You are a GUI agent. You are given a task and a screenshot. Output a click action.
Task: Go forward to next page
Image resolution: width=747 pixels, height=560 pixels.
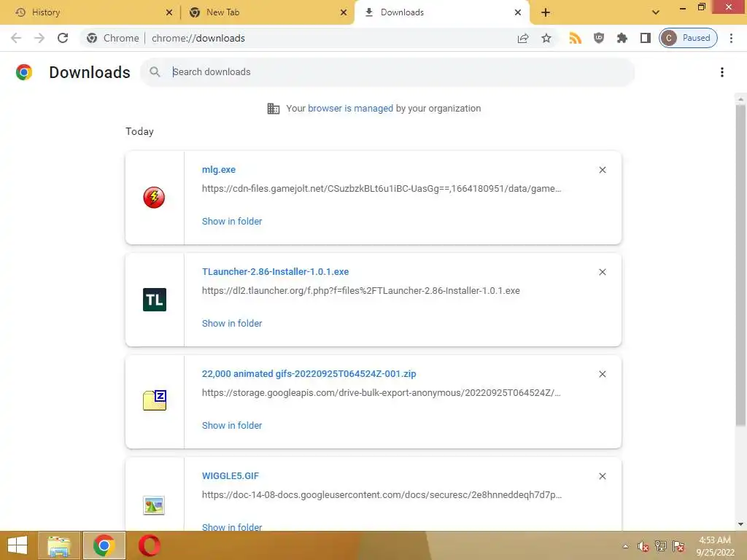click(39, 38)
